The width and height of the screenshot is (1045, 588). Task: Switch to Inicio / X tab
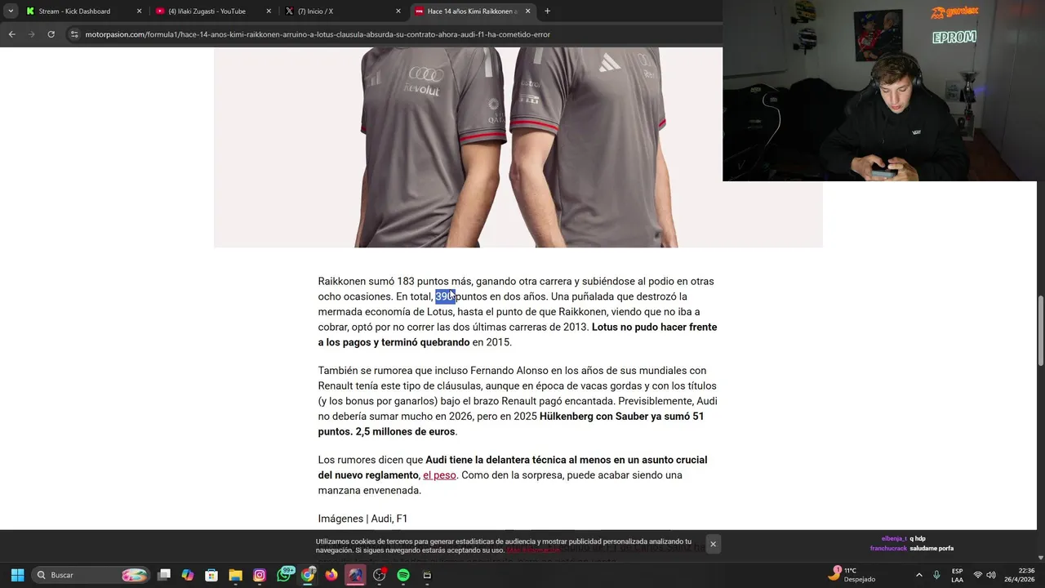[341, 11]
